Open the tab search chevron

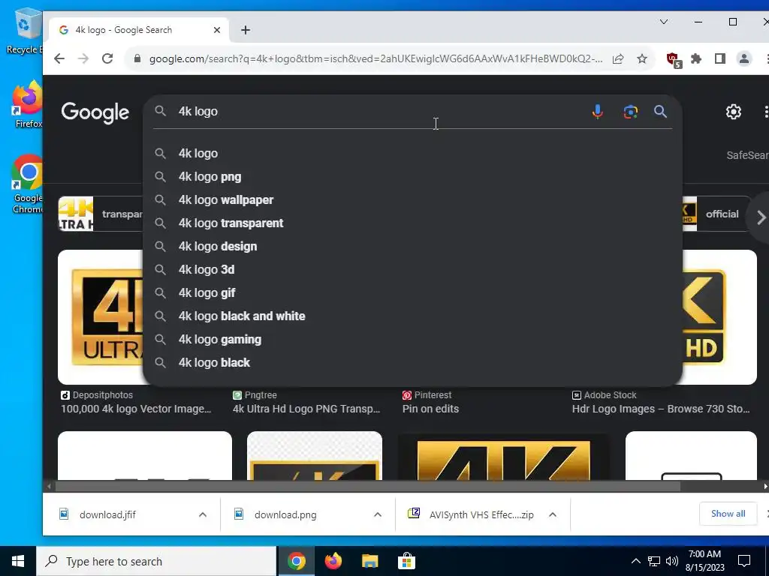pyautogui.click(x=664, y=22)
